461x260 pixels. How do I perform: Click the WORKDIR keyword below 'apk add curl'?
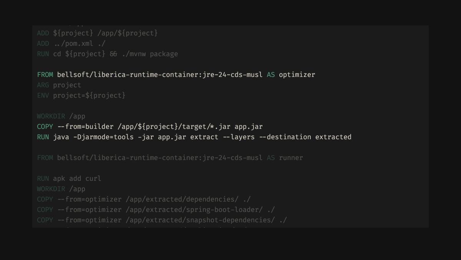point(51,189)
